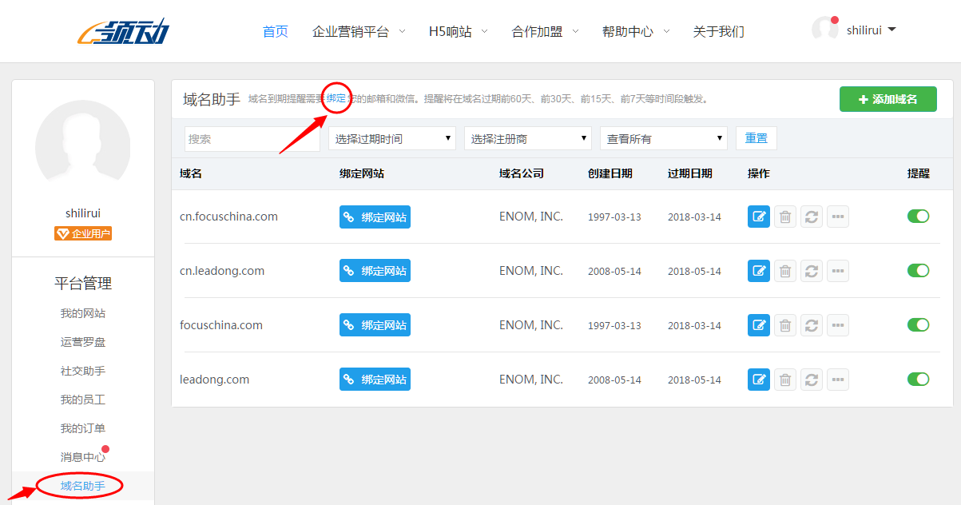This screenshot has height=505, width=961.
Task: Open the 选择注册商 dropdown
Action: click(x=527, y=137)
